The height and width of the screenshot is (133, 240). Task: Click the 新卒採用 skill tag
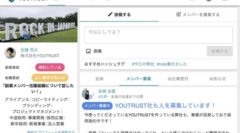[19, 124]
